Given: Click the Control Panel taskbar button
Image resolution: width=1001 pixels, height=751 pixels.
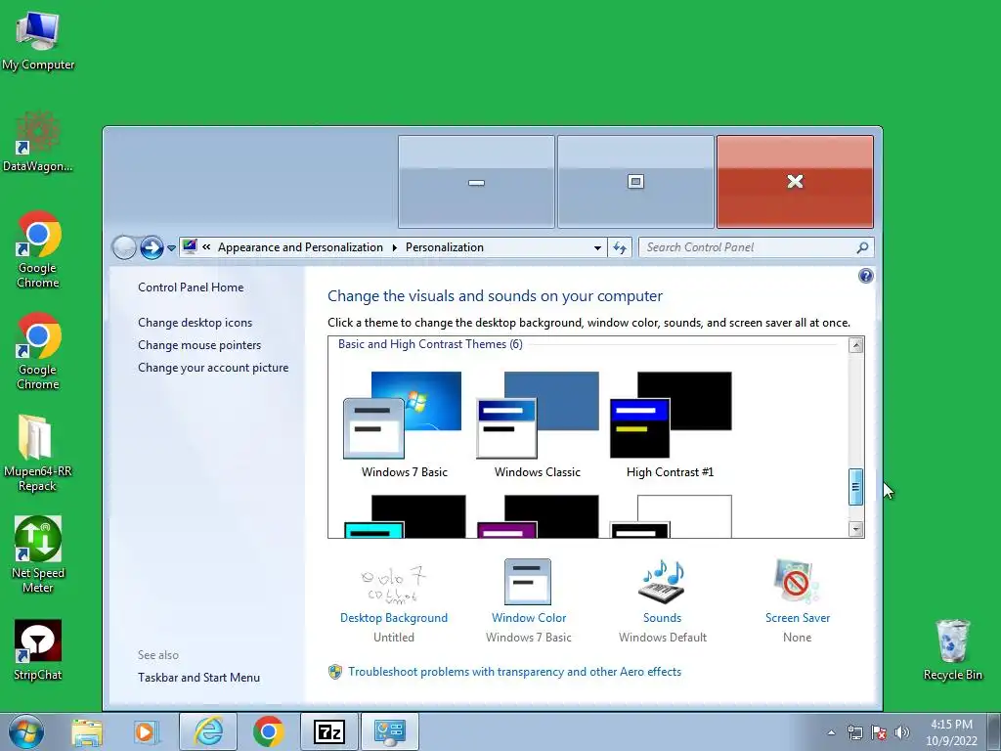Looking at the screenshot, I should 389,732.
